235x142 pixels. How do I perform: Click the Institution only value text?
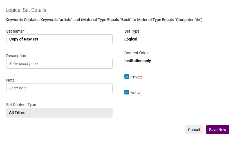pos(138,61)
